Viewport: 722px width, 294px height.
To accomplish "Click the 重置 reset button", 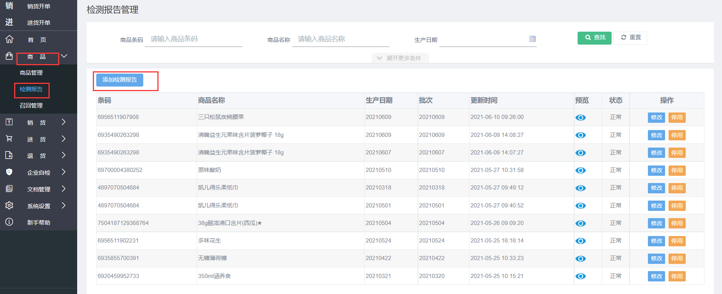I will 630,38.
